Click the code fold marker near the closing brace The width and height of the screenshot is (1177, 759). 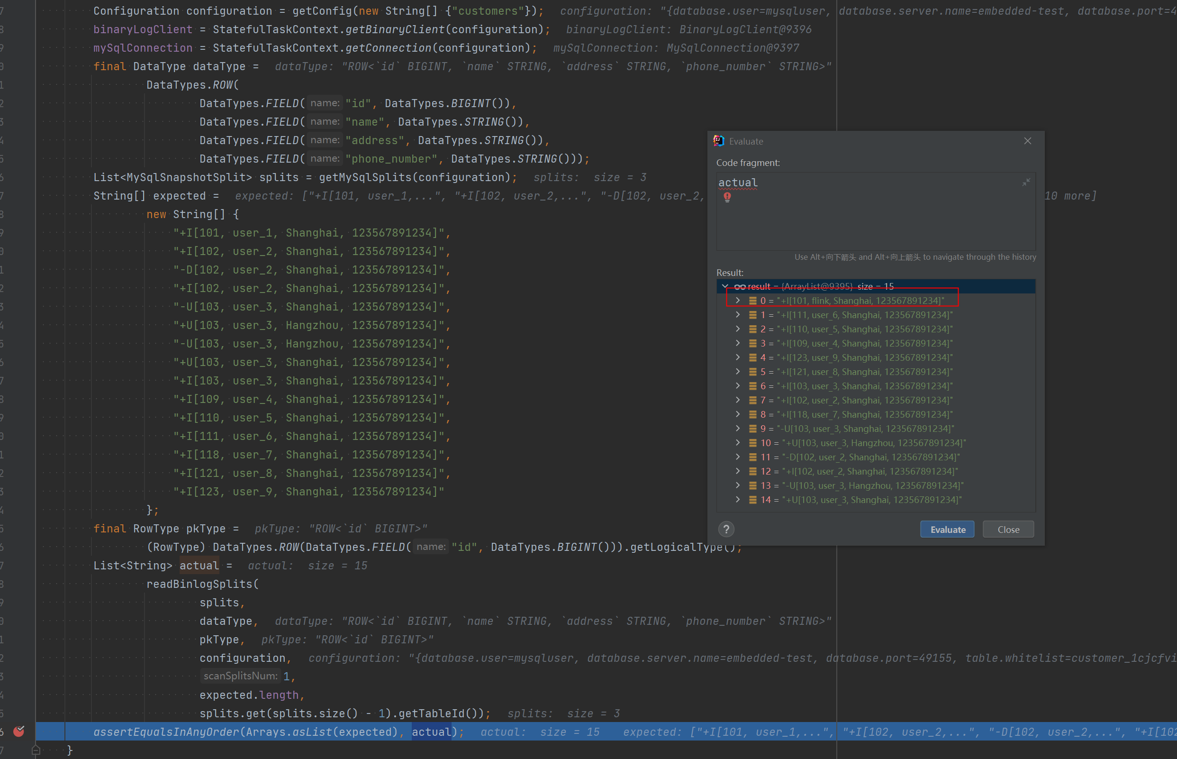click(36, 750)
